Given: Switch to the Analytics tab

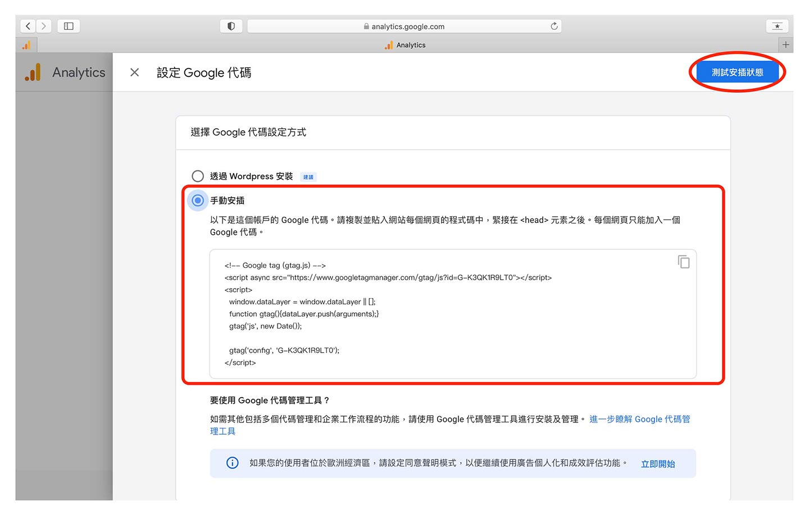Looking at the screenshot, I should point(406,45).
